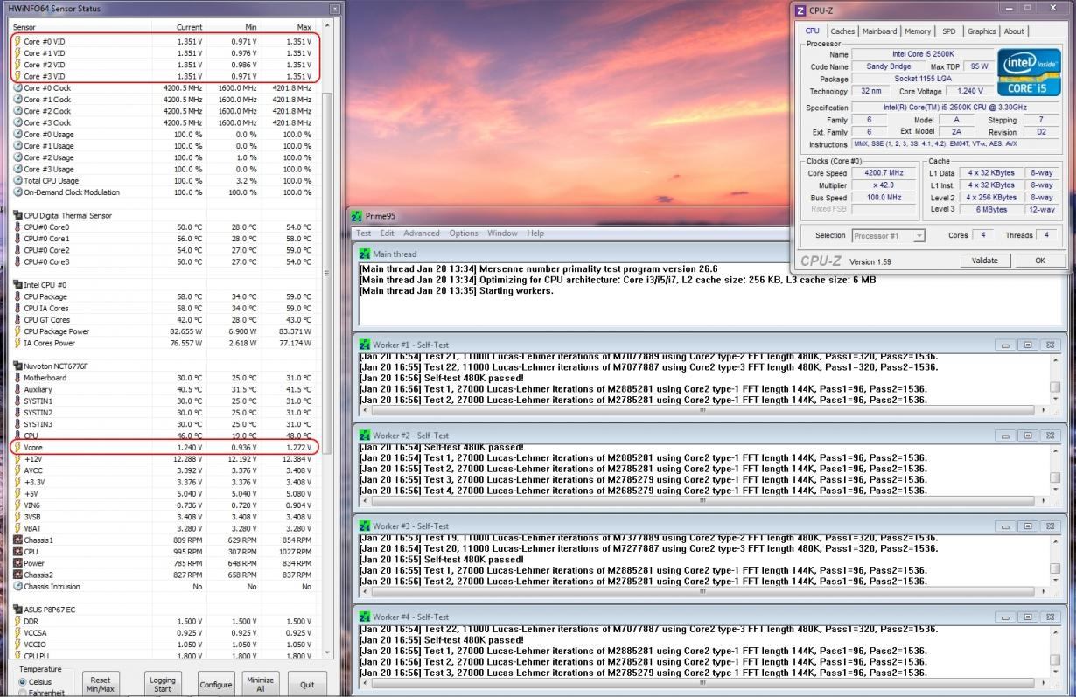Open the Help menu in Prime95
1076x697 pixels.
pos(535,233)
